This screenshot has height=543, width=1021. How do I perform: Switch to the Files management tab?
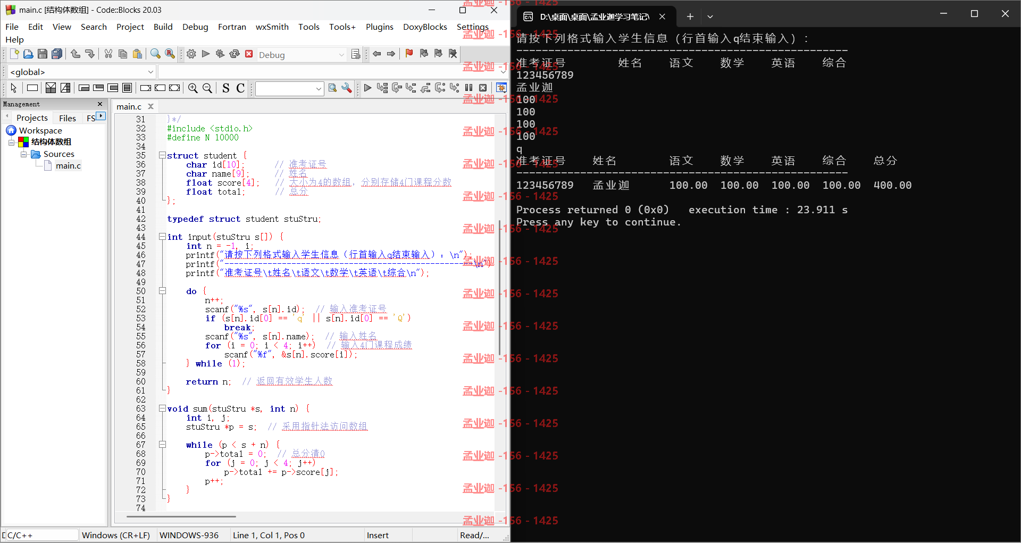(x=68, y=118)
